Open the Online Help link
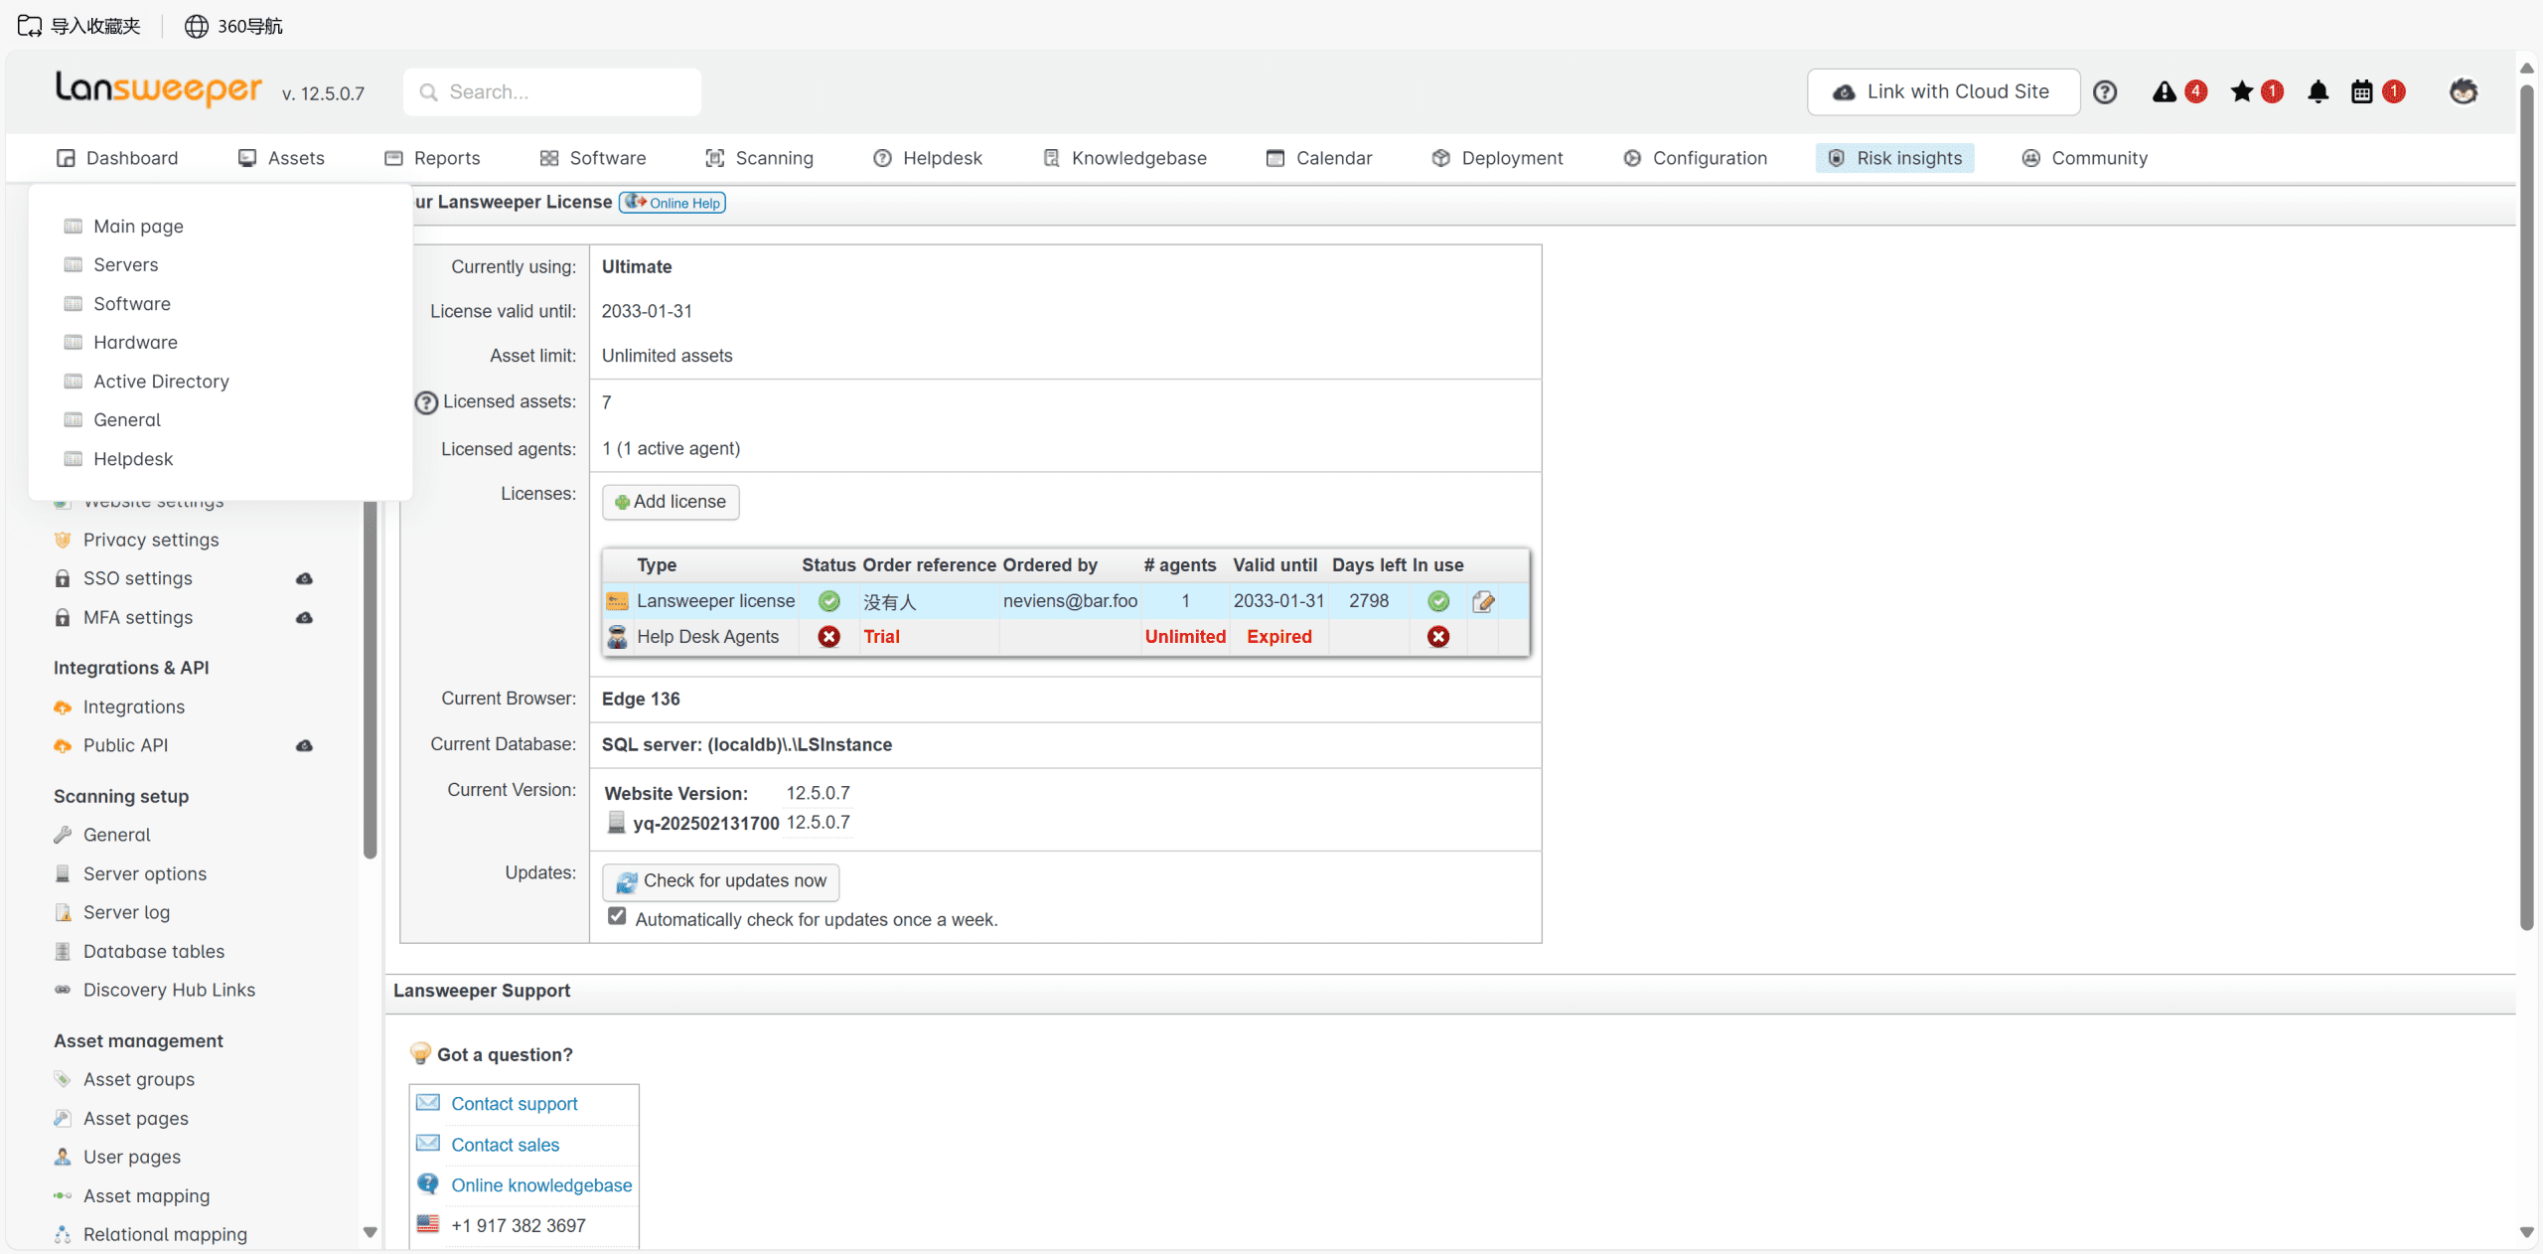This screenshot has height=1254, width=2543. [x=673, y=203]
